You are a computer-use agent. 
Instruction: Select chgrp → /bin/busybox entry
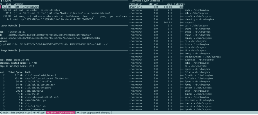tap(197, 29)
